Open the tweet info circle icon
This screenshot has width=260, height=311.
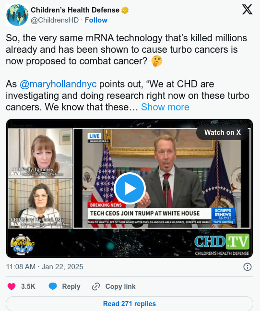pyautogui.click(x=248, y=267)
